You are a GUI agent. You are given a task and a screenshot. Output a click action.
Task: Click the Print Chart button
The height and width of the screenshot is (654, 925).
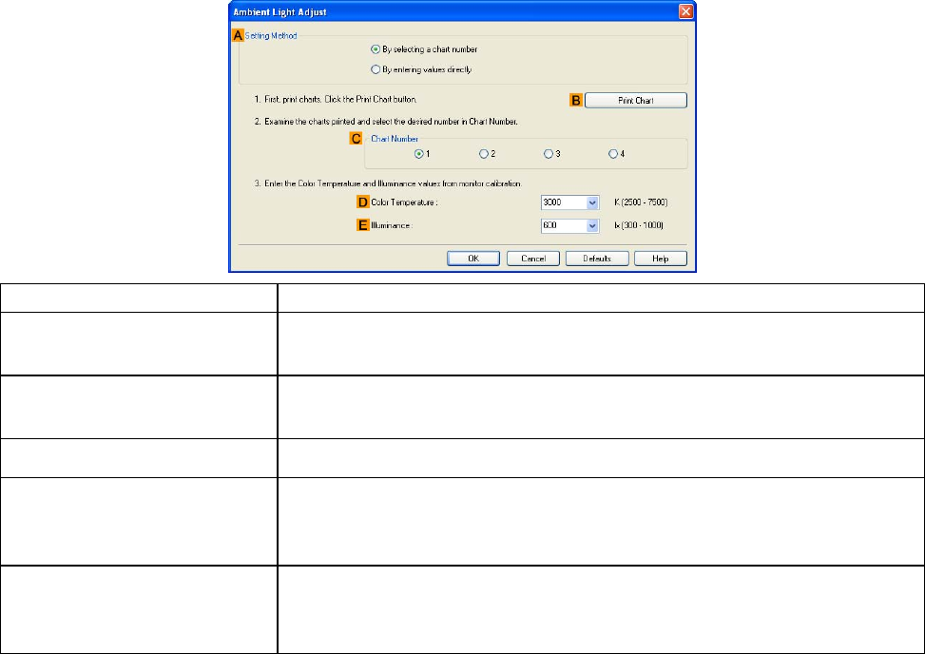(635, 100)
